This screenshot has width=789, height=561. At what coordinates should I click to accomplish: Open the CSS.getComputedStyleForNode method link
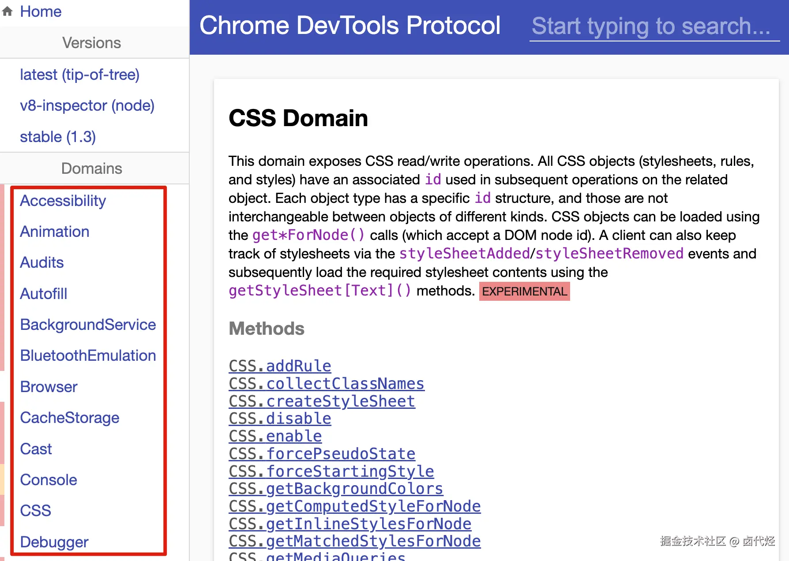(x=354, y=506)
